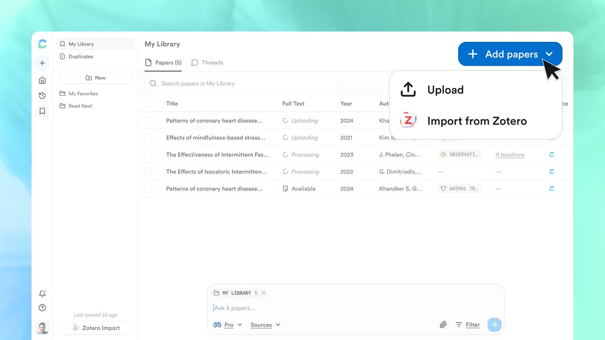The width and height of the screenshot is (605, 340).
Task: Click the OBSERVATI... study type tag
Action: tap(459, 155)
